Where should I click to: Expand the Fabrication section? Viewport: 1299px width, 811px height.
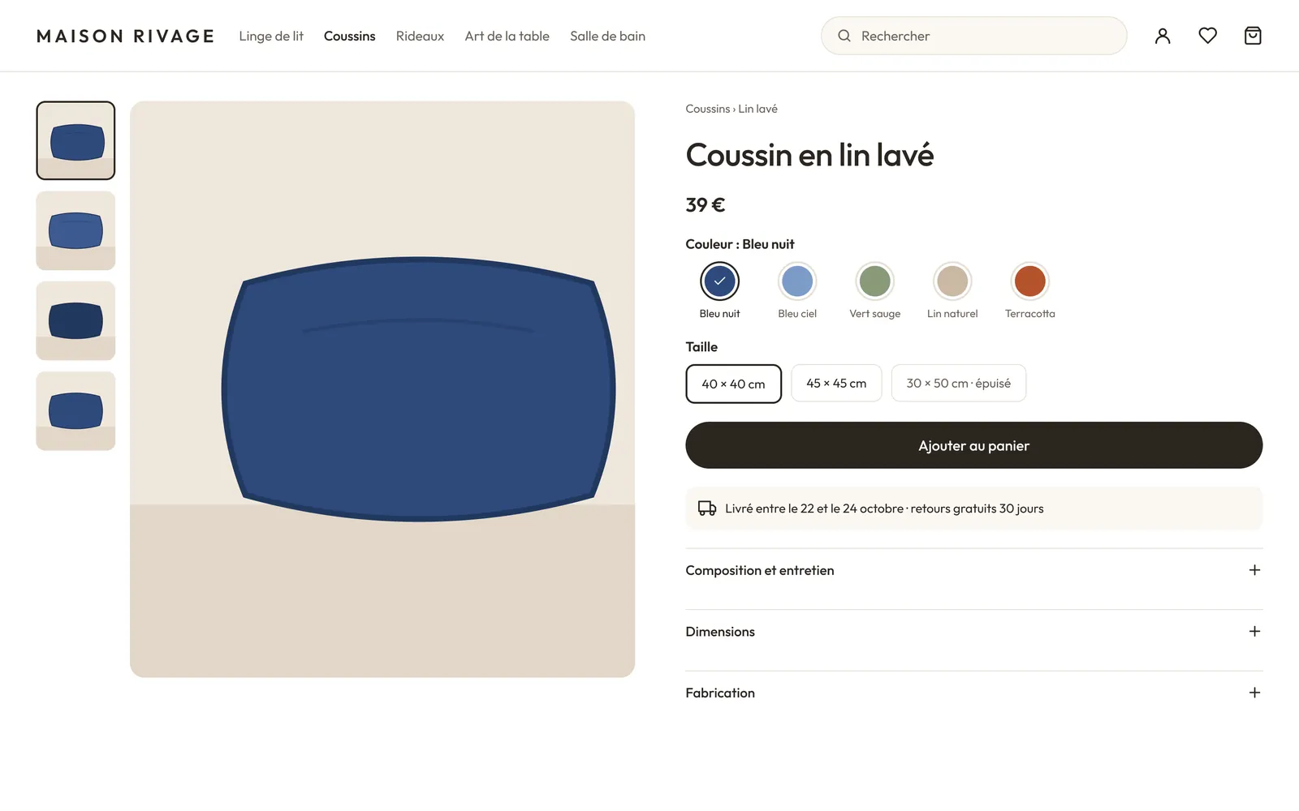[x=973, y=693]
